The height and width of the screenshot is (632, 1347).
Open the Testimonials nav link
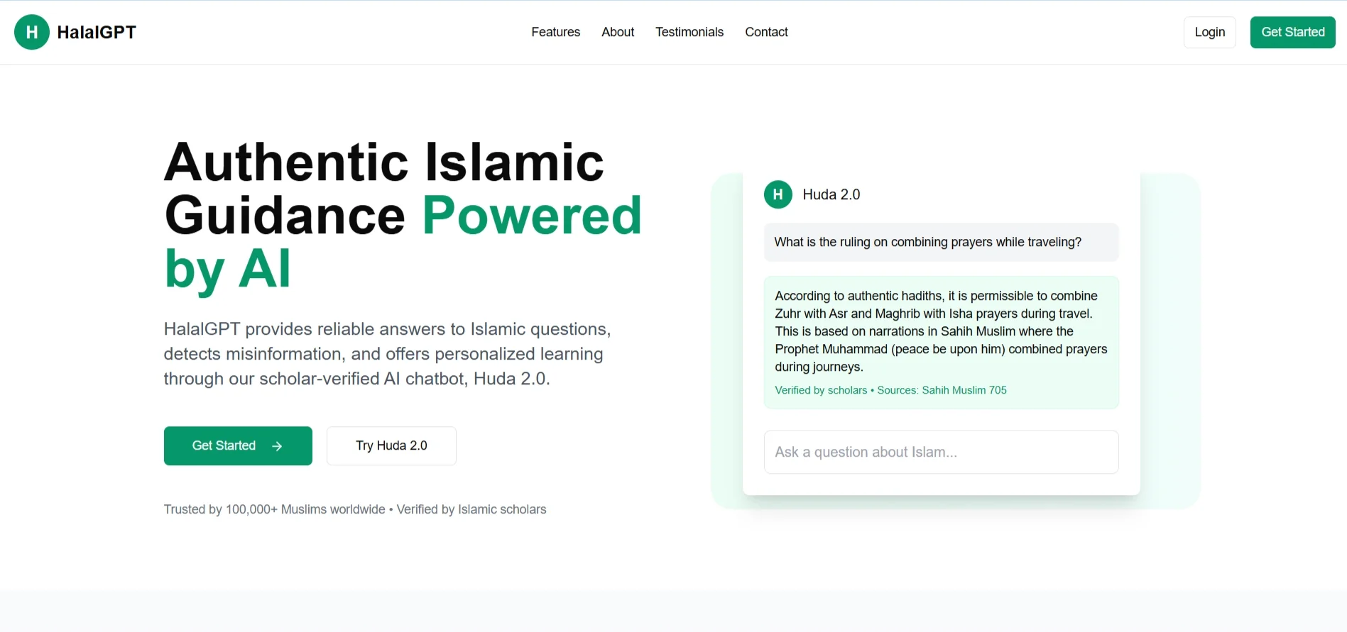pos(689,32)
